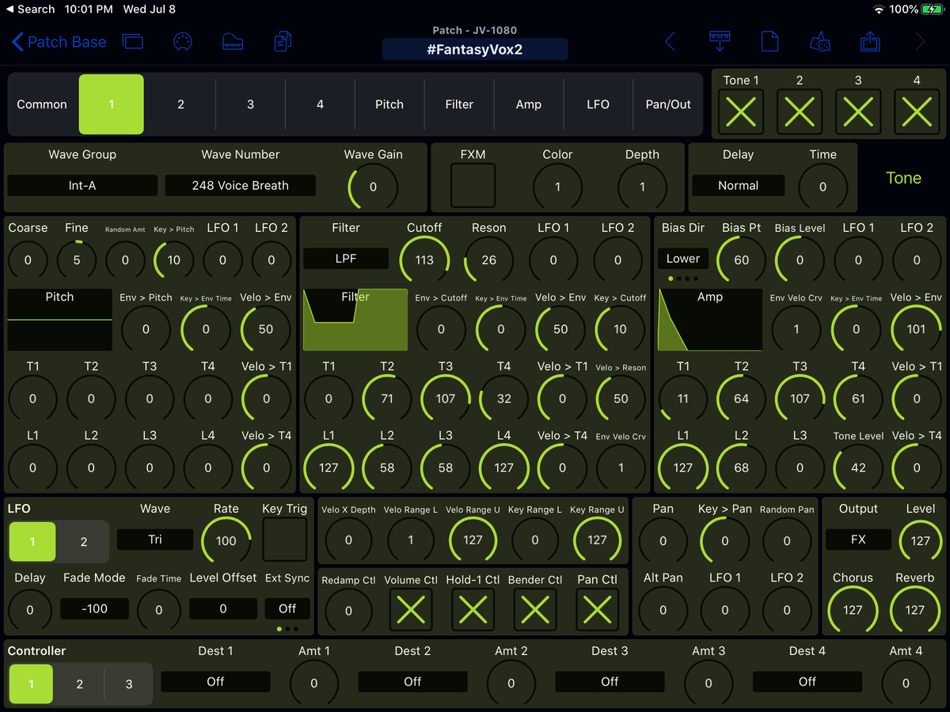The height and width of the screenshot is (712, 950).
Task: Adjust the LFO Rate knob at 100
Action: 226,541
